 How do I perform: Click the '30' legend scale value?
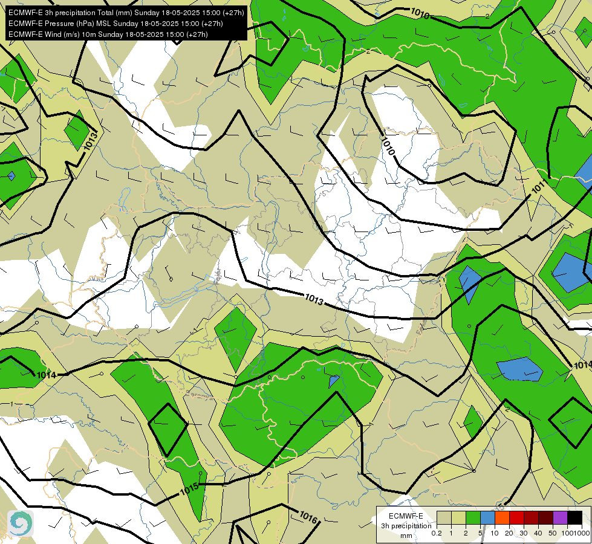524,534
